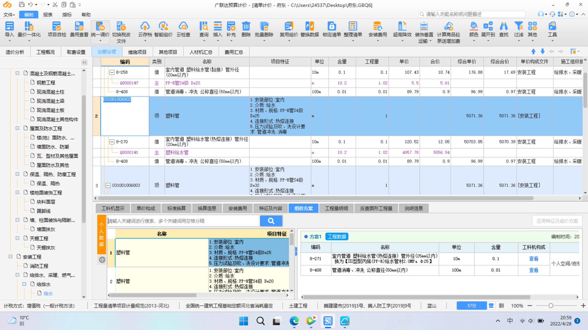
Task: Click 工程数据 button next to 方案1
Action: point(337,237)
